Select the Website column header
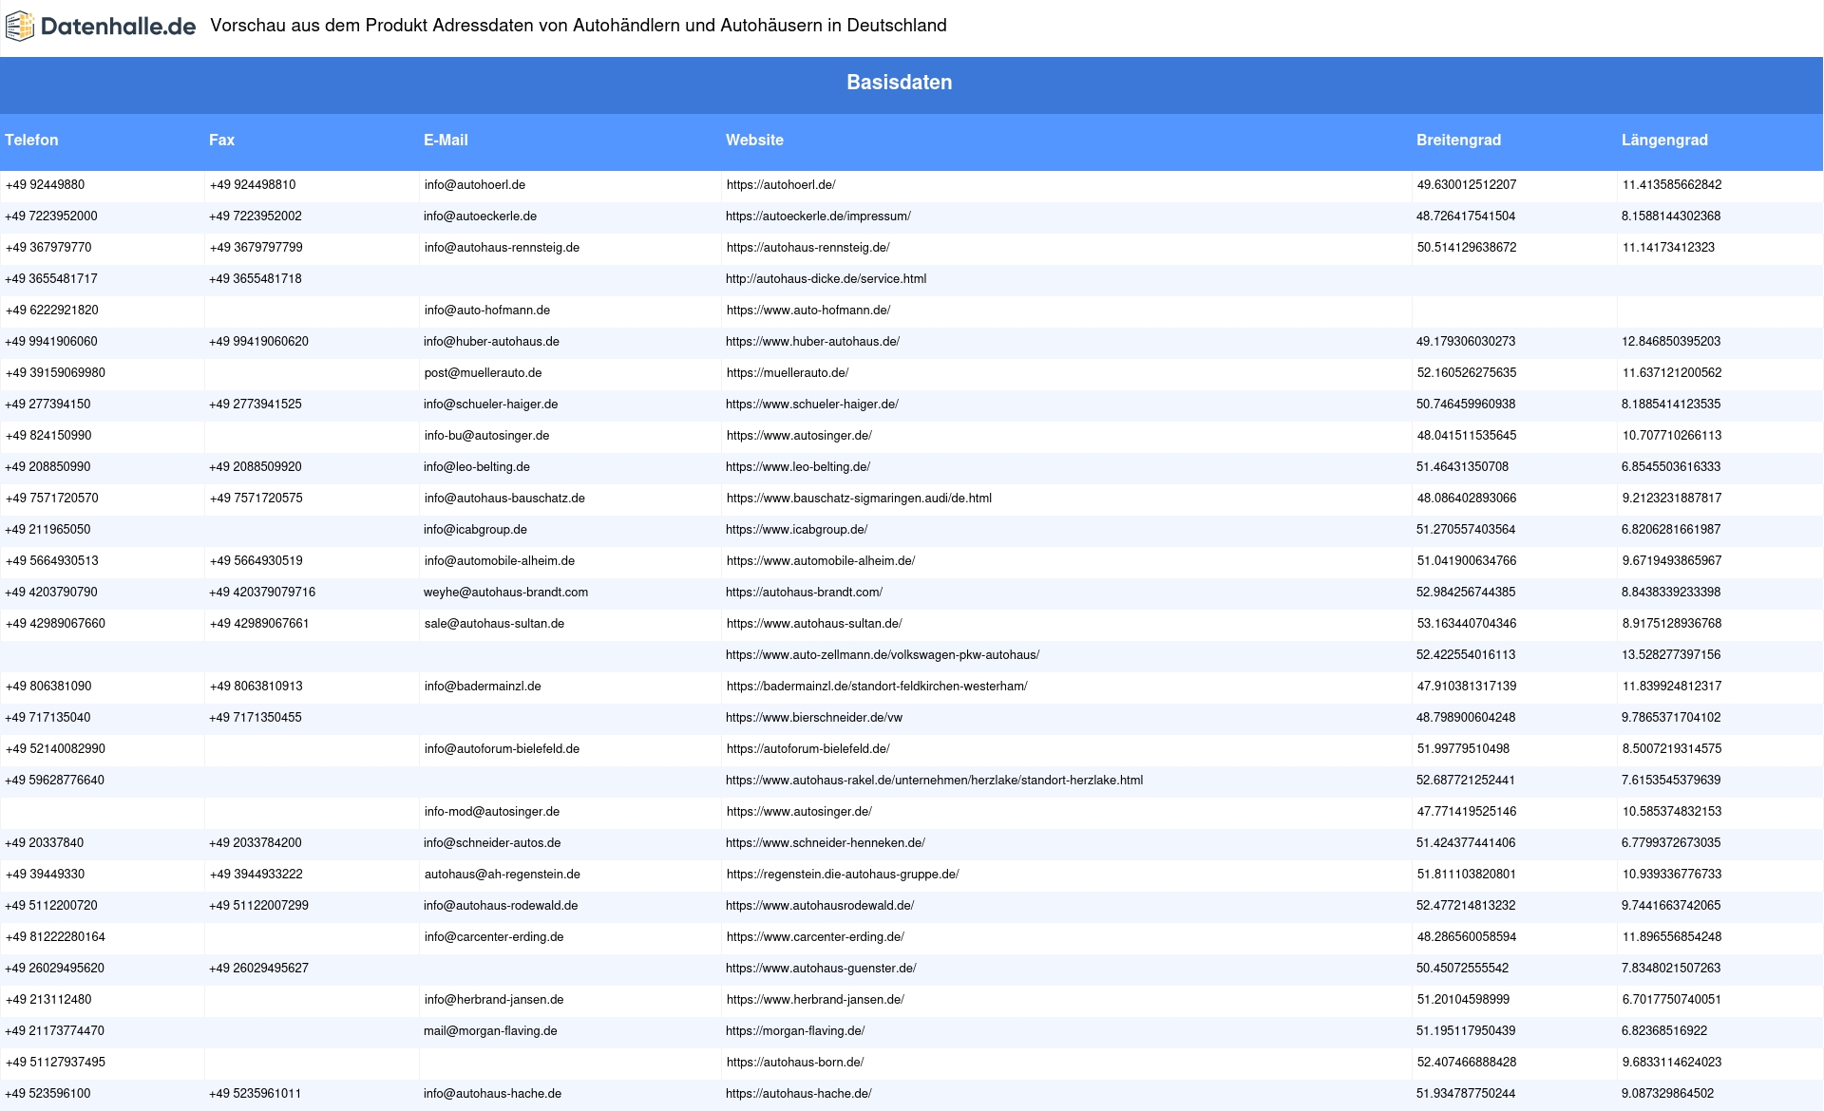 pyautogui.click(x=754, y=141)
